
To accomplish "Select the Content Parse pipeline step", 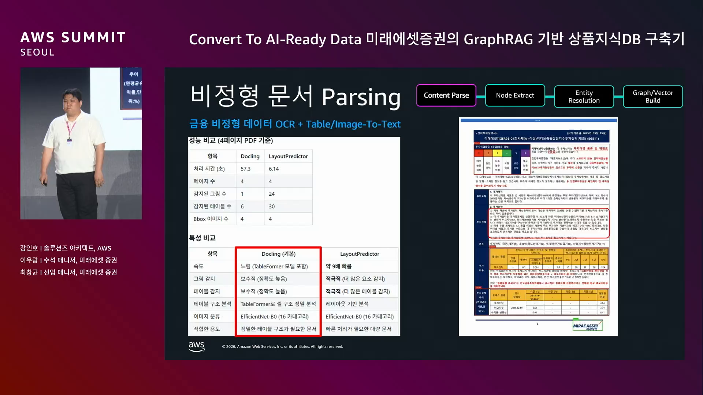I will click(446, 95).
